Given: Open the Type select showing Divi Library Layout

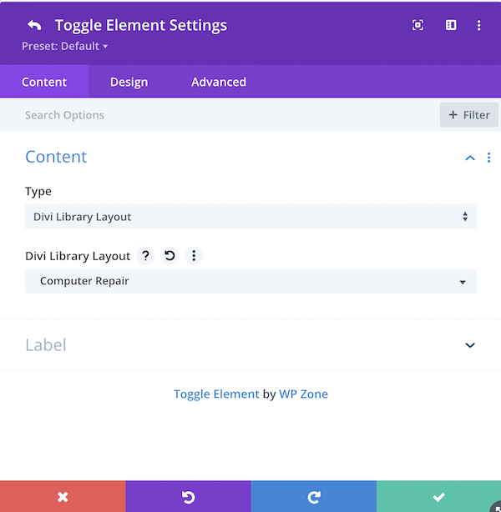Looking at the screenshot, I should point(250,217).
